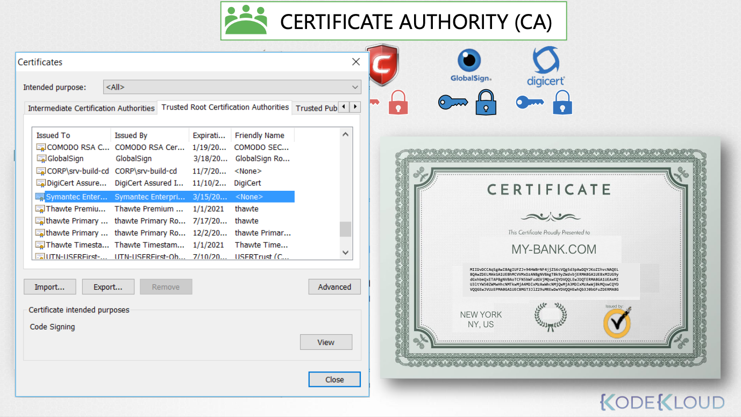
Task: Switch to Intermediate Certification Authorities tab
Action: pyautogui.click(x=91, y=108)
